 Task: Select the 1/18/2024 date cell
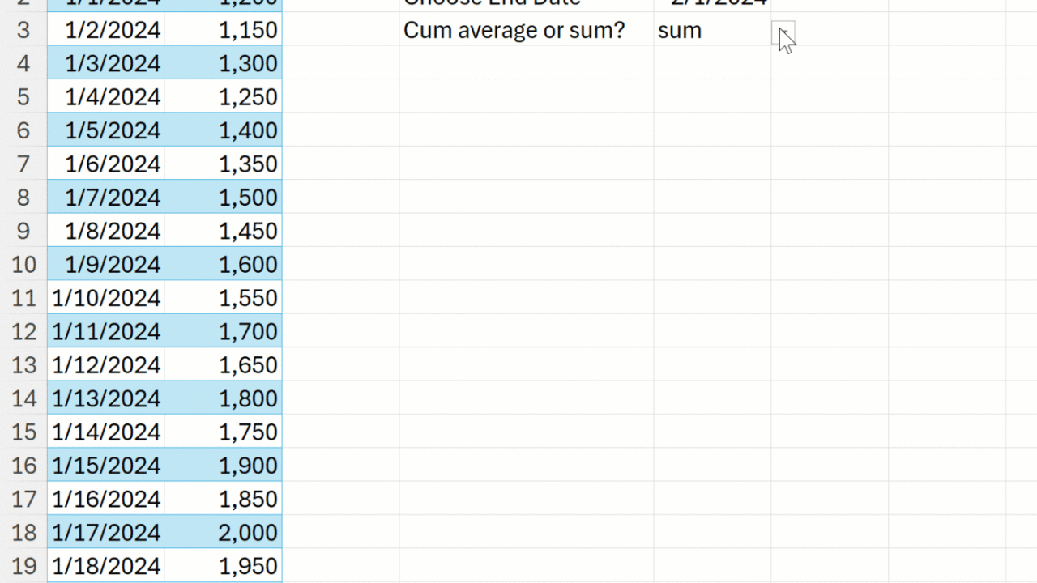pos(106,566)
